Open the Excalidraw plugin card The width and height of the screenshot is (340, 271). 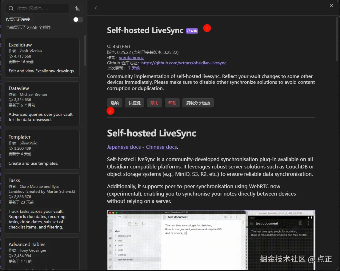42,58
